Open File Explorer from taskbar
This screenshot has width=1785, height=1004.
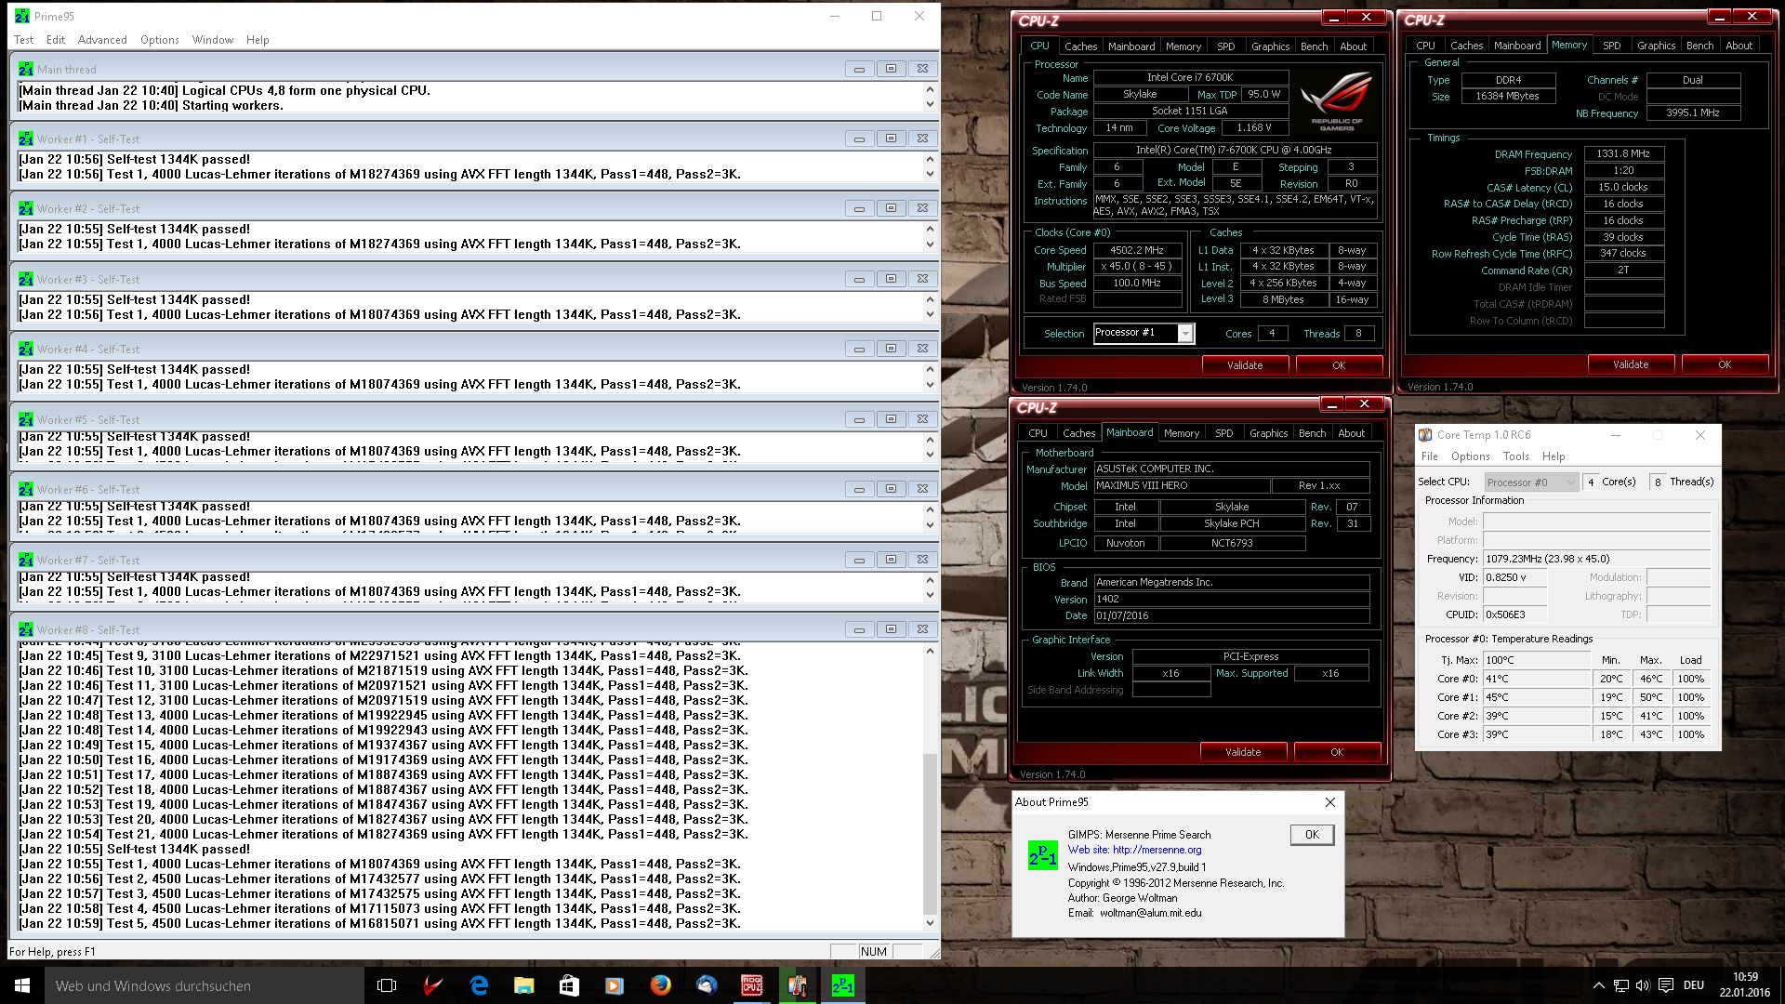pos(523,985)
